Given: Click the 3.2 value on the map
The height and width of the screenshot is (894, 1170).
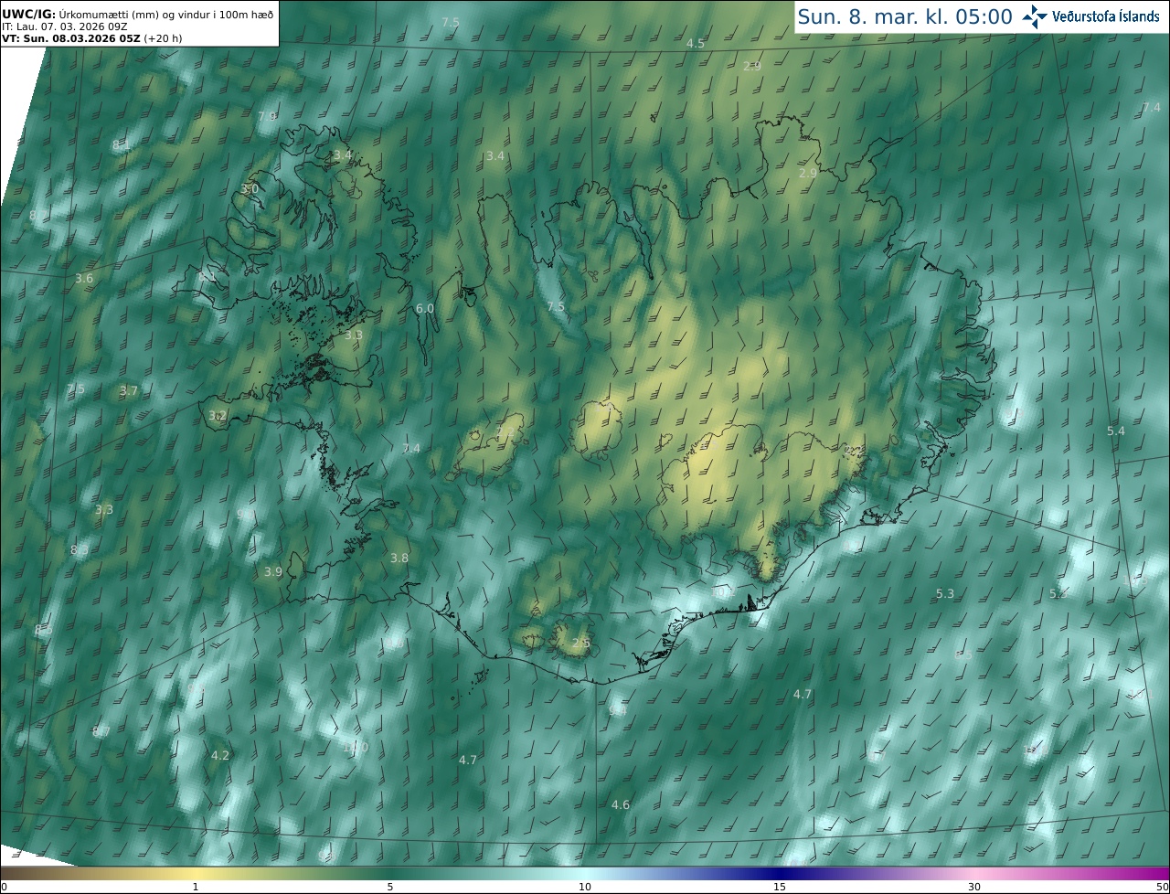Looking at the screenshot, I should pyautogui.click(x=218, y=415).
